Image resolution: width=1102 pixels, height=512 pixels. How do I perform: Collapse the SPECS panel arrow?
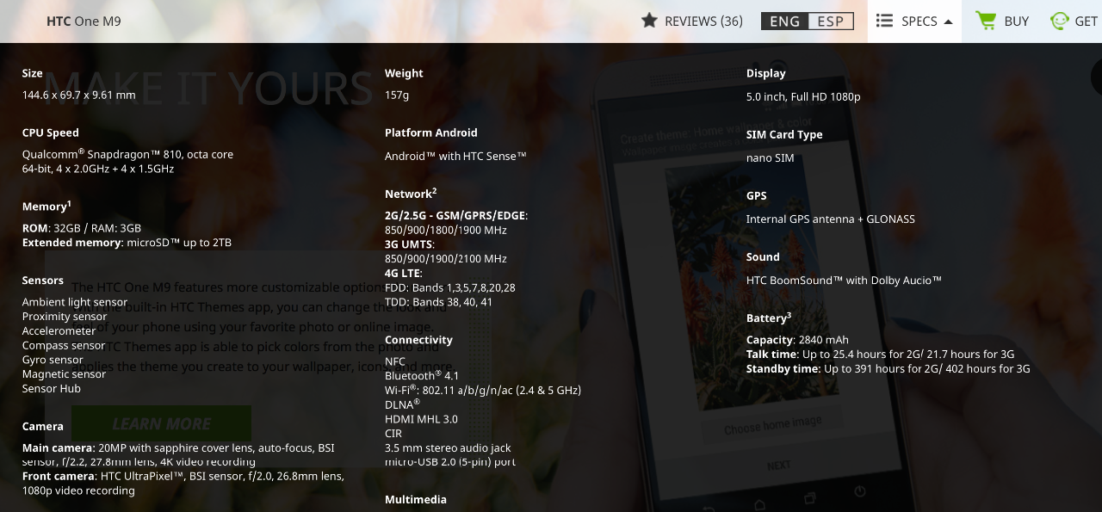[x=948, y=22]
